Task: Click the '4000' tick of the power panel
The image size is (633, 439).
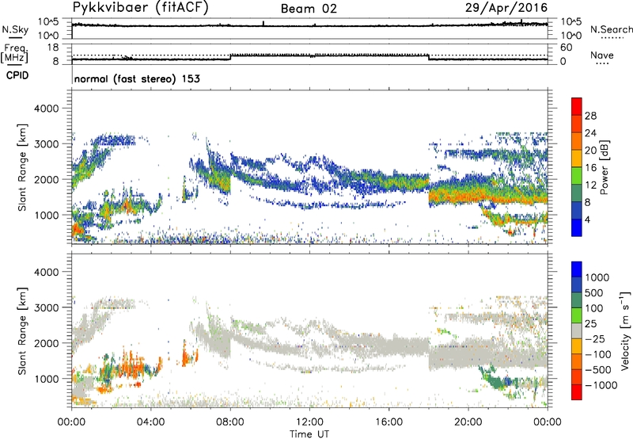Action: [46, 109]
